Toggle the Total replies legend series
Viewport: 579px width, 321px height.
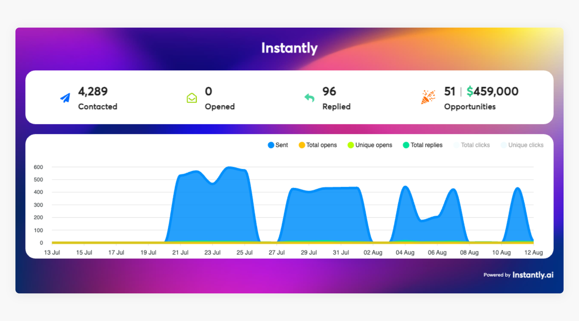(x=423, y=145)
